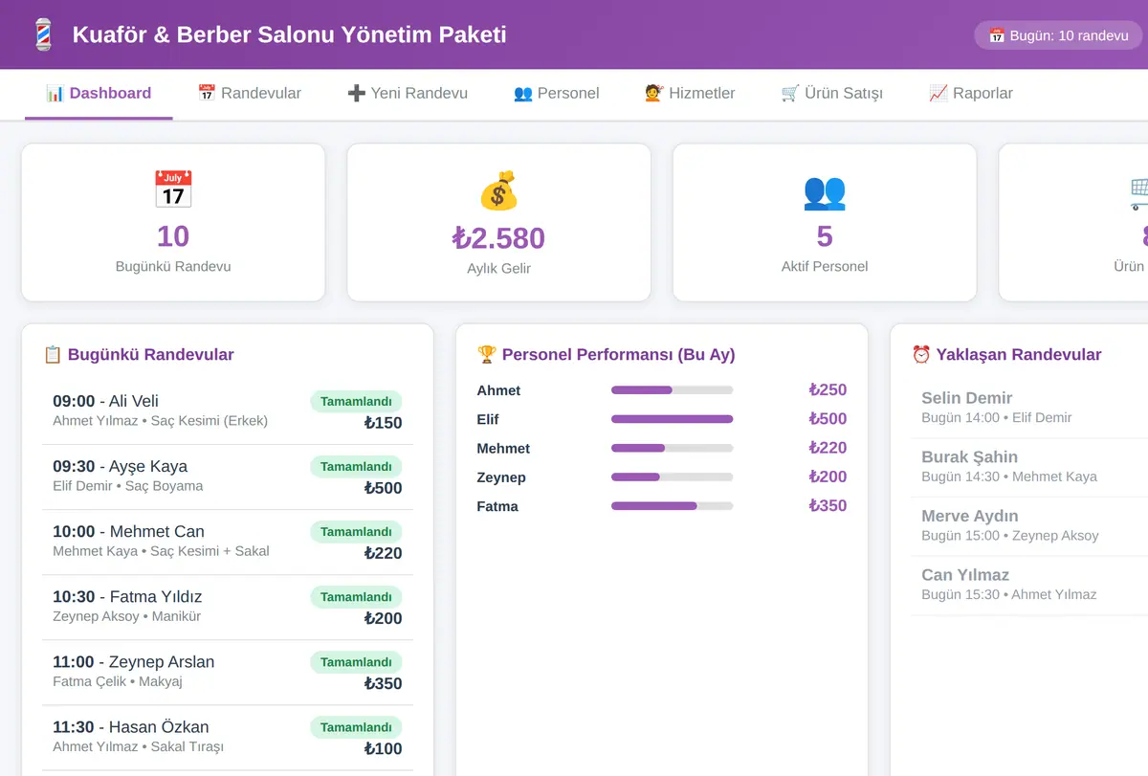Click the ₺500 price on Ayşe Kaya row
Screen dimensions: 1148x776
[x=383, y=488]
